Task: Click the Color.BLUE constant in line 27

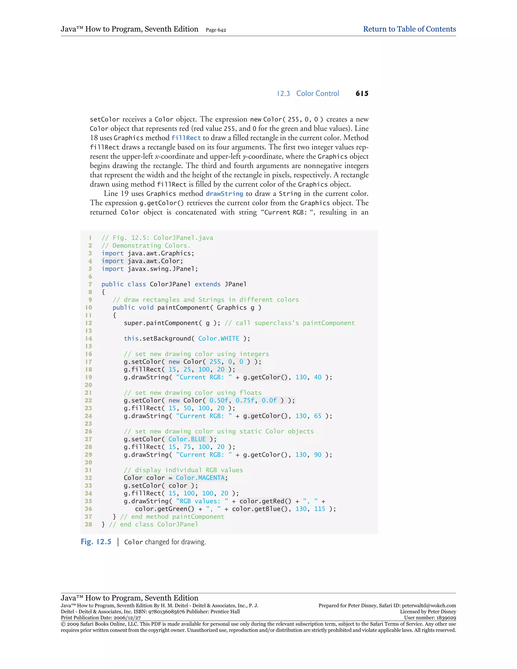Action: click(187, 439)
